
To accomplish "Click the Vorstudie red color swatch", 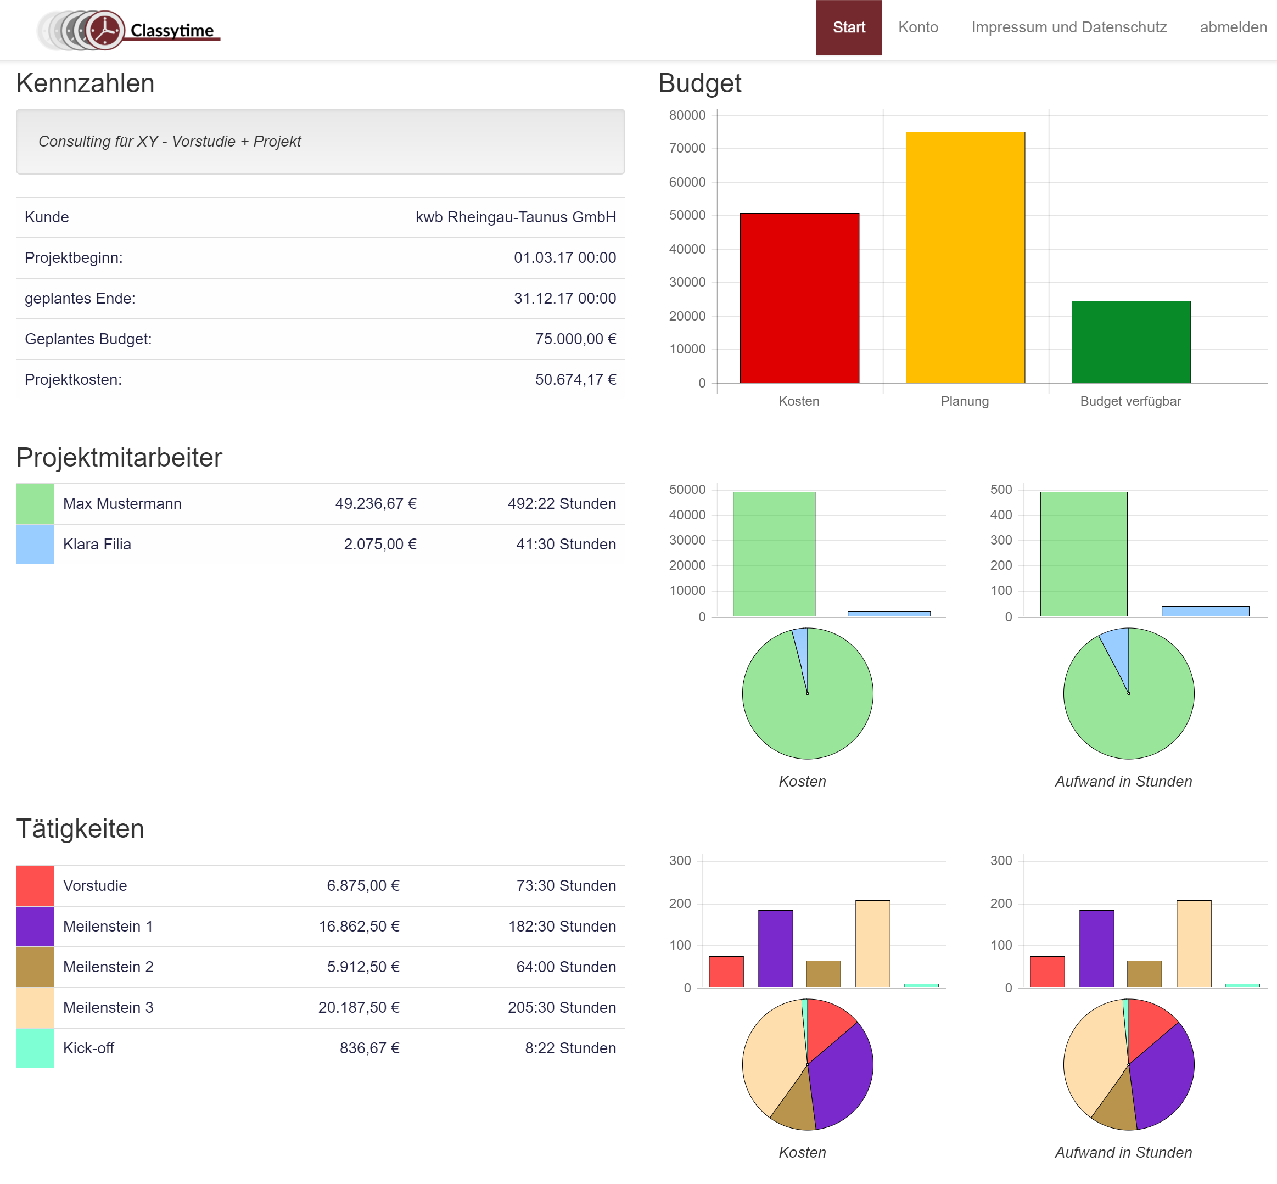I will 35,885.
